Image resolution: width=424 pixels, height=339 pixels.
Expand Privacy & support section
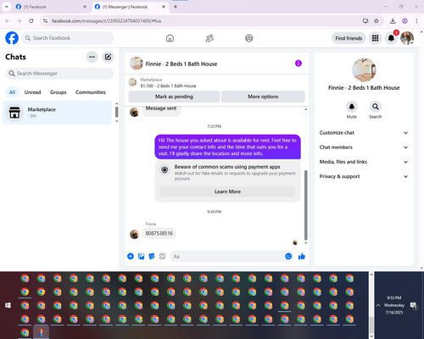364,176
